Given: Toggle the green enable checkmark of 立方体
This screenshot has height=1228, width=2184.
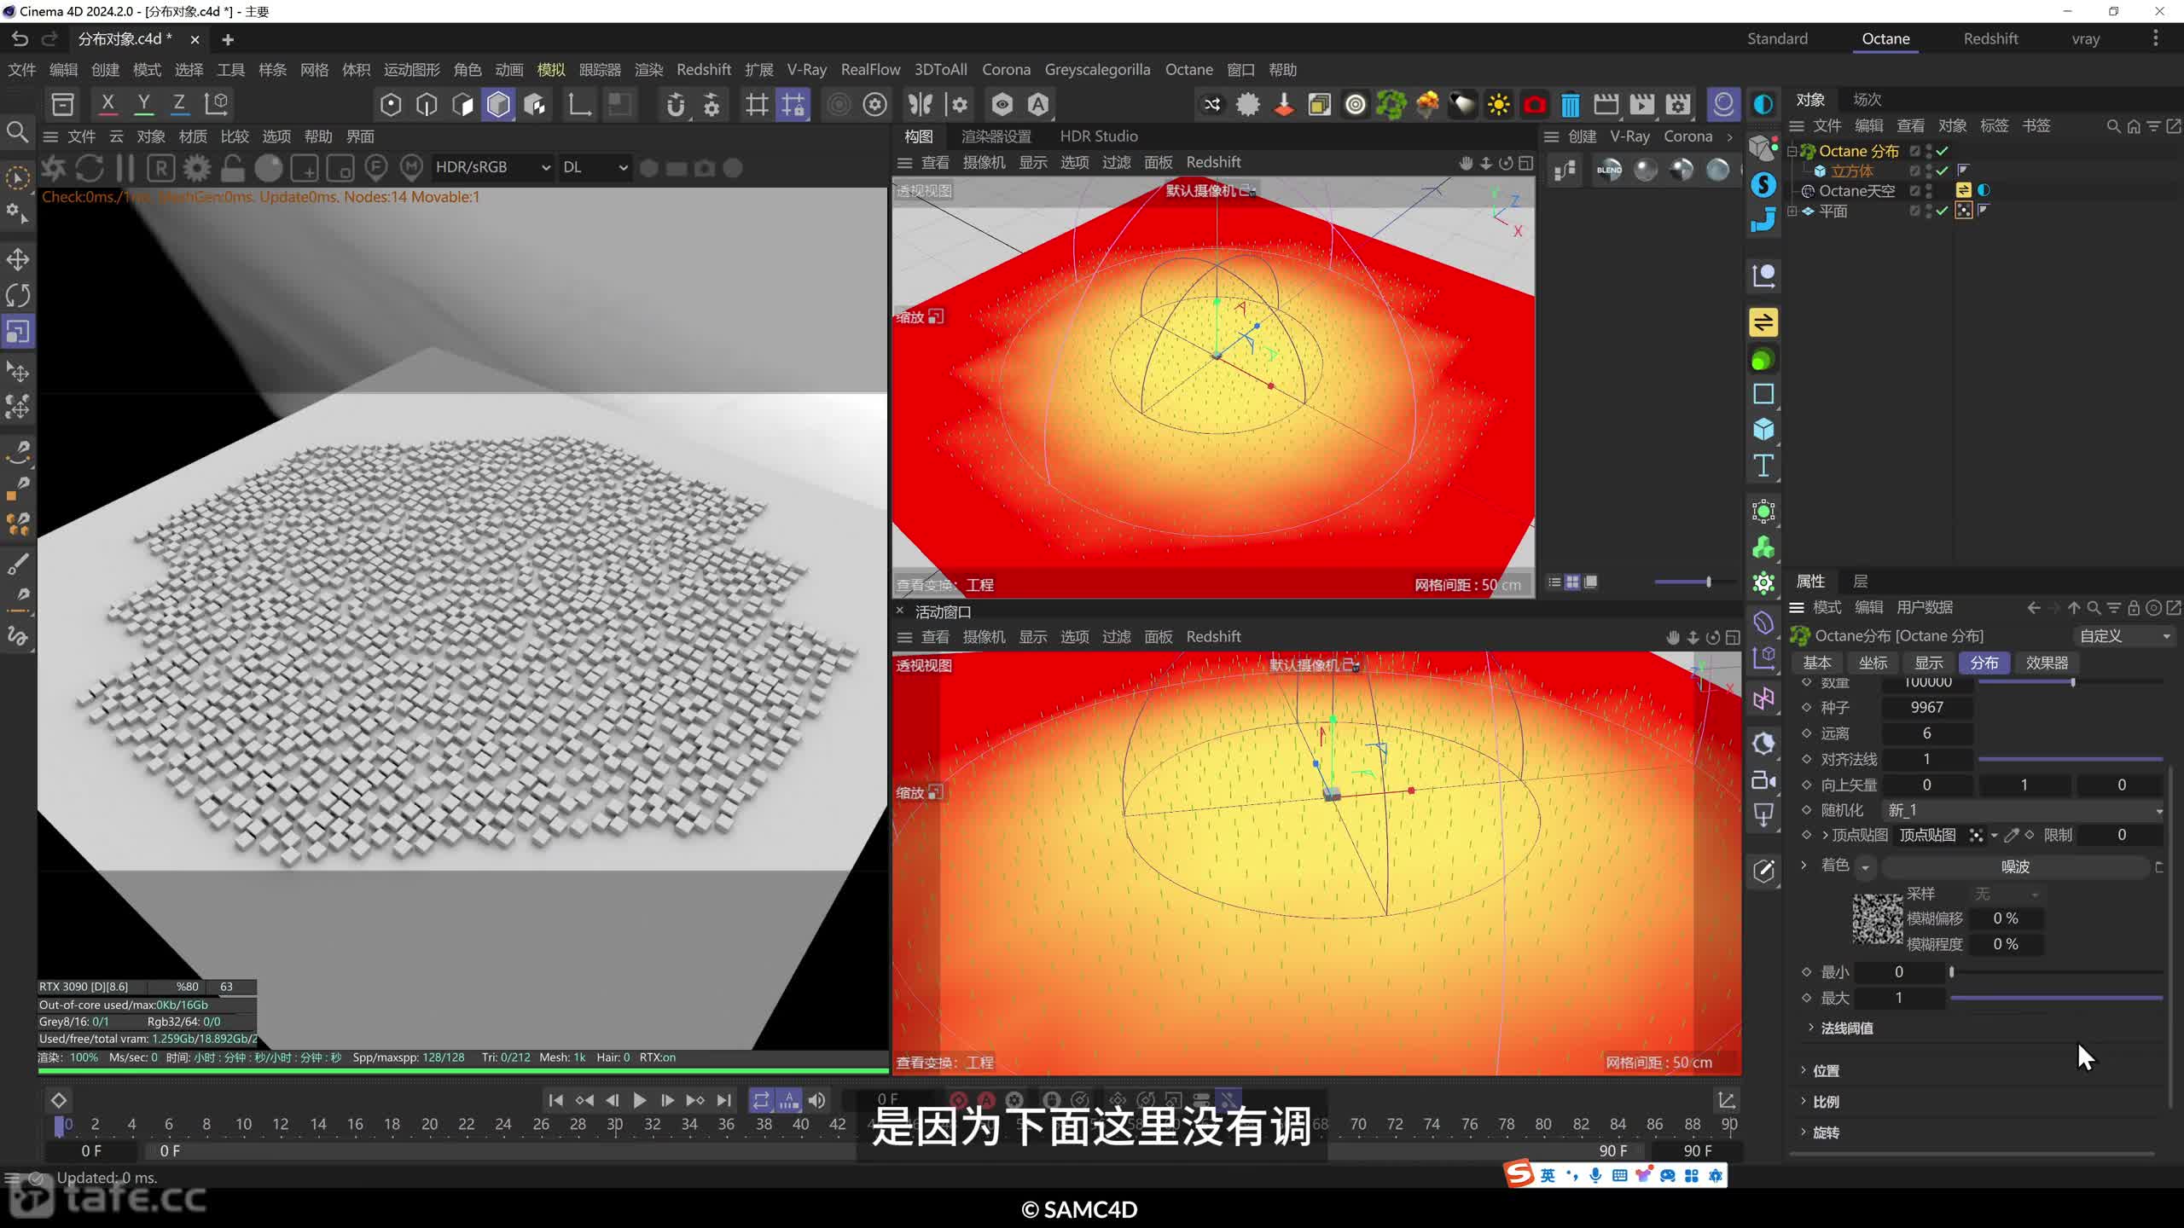Looking at the screenshot, I should (x=1943, y=171).
